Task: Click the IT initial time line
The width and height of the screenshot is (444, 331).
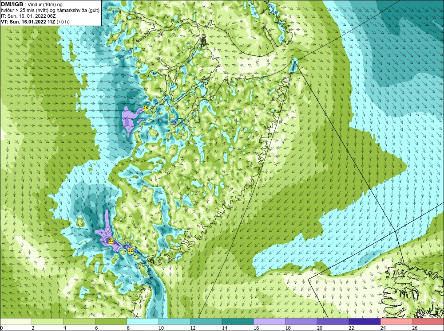Action: click(28, 16)
